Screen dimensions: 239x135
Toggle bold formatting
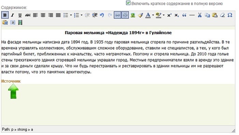(x=5, y=15)
